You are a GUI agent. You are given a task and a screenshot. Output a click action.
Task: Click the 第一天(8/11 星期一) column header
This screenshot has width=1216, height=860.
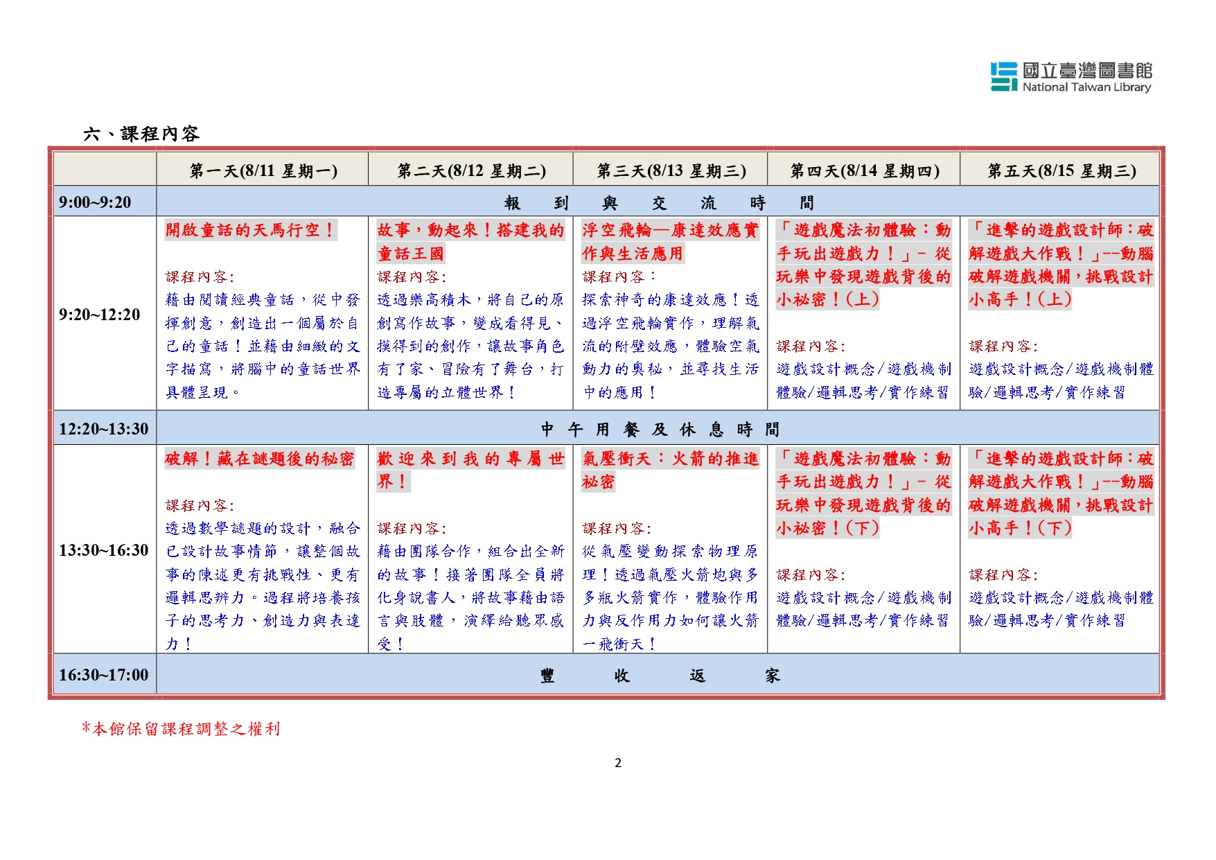click(x=263, y=170)
